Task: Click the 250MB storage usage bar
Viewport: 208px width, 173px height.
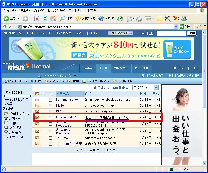Action: coord(18,96)
